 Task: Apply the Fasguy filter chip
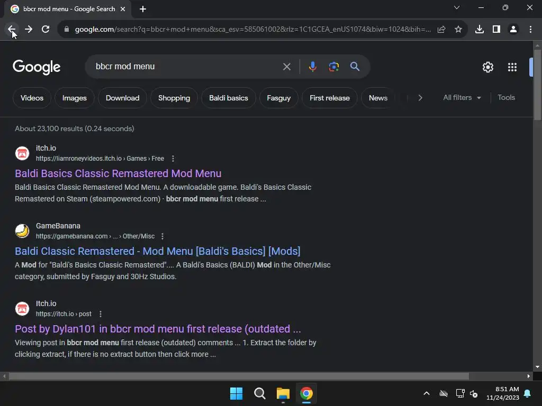tap(278, 98)
